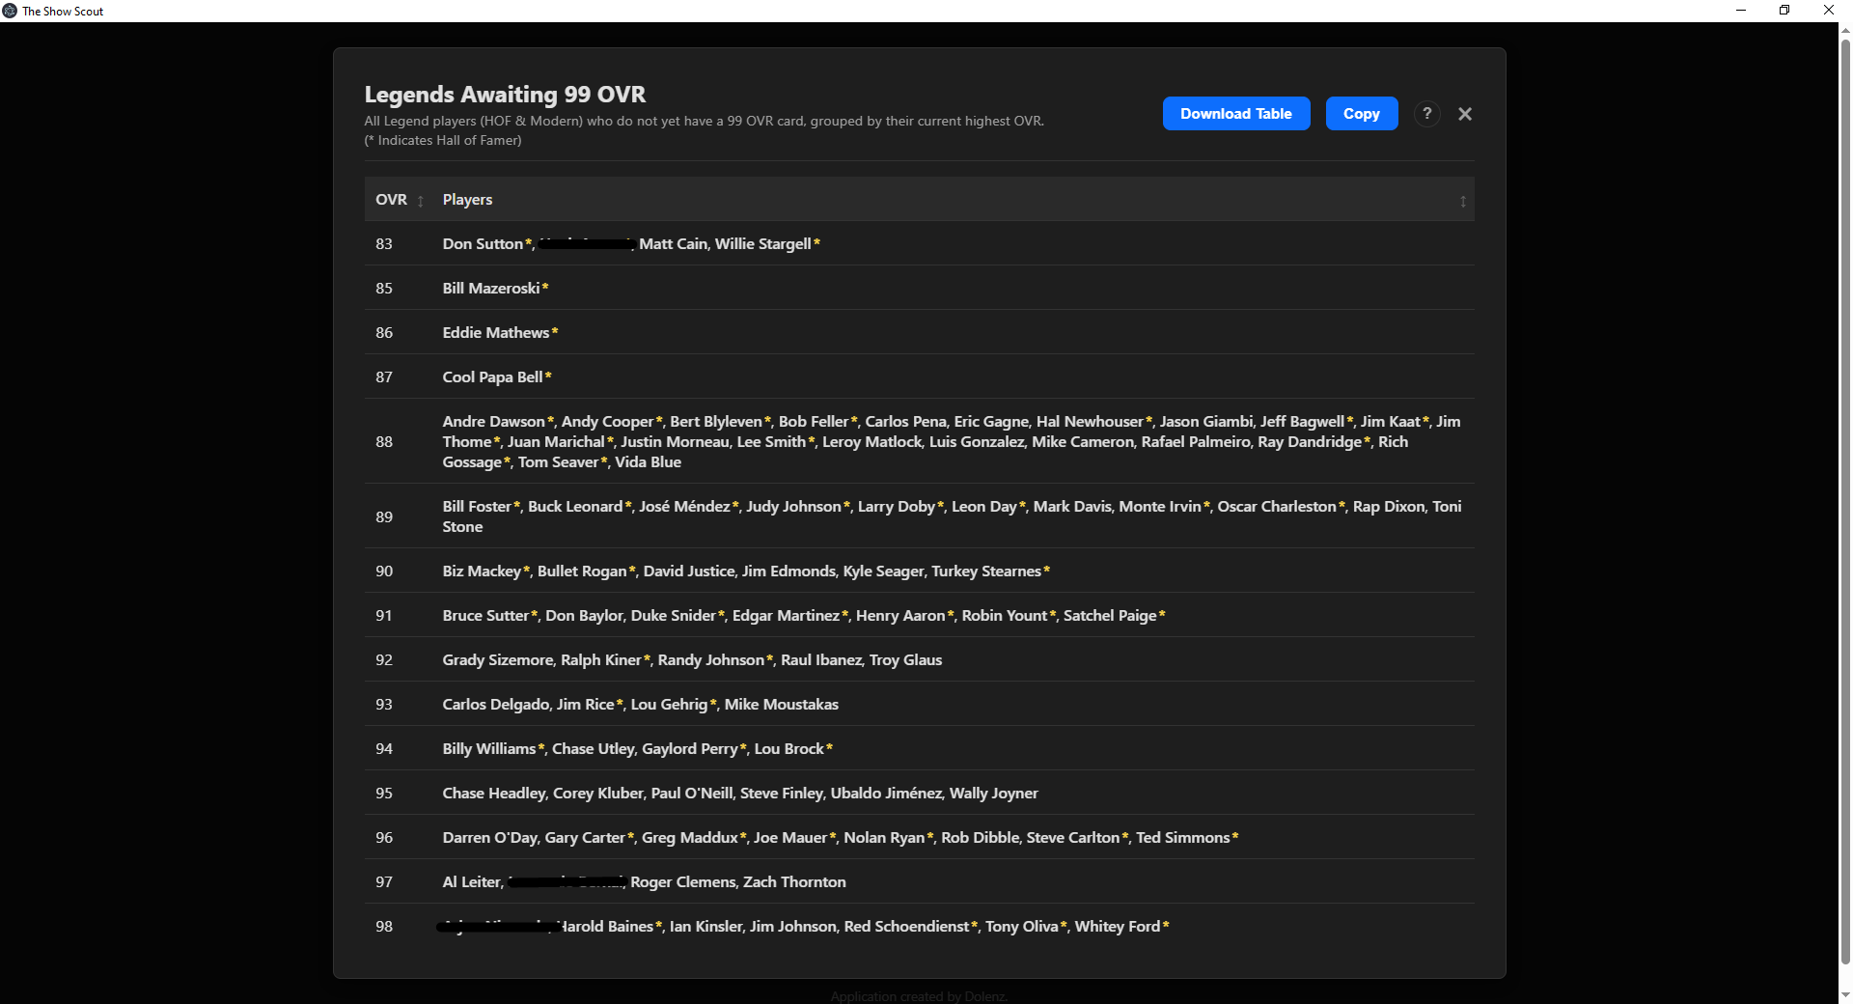Click the OVR 98 cell
The height and width of the screenshot is (1004, 1853).
pos(384,927)
